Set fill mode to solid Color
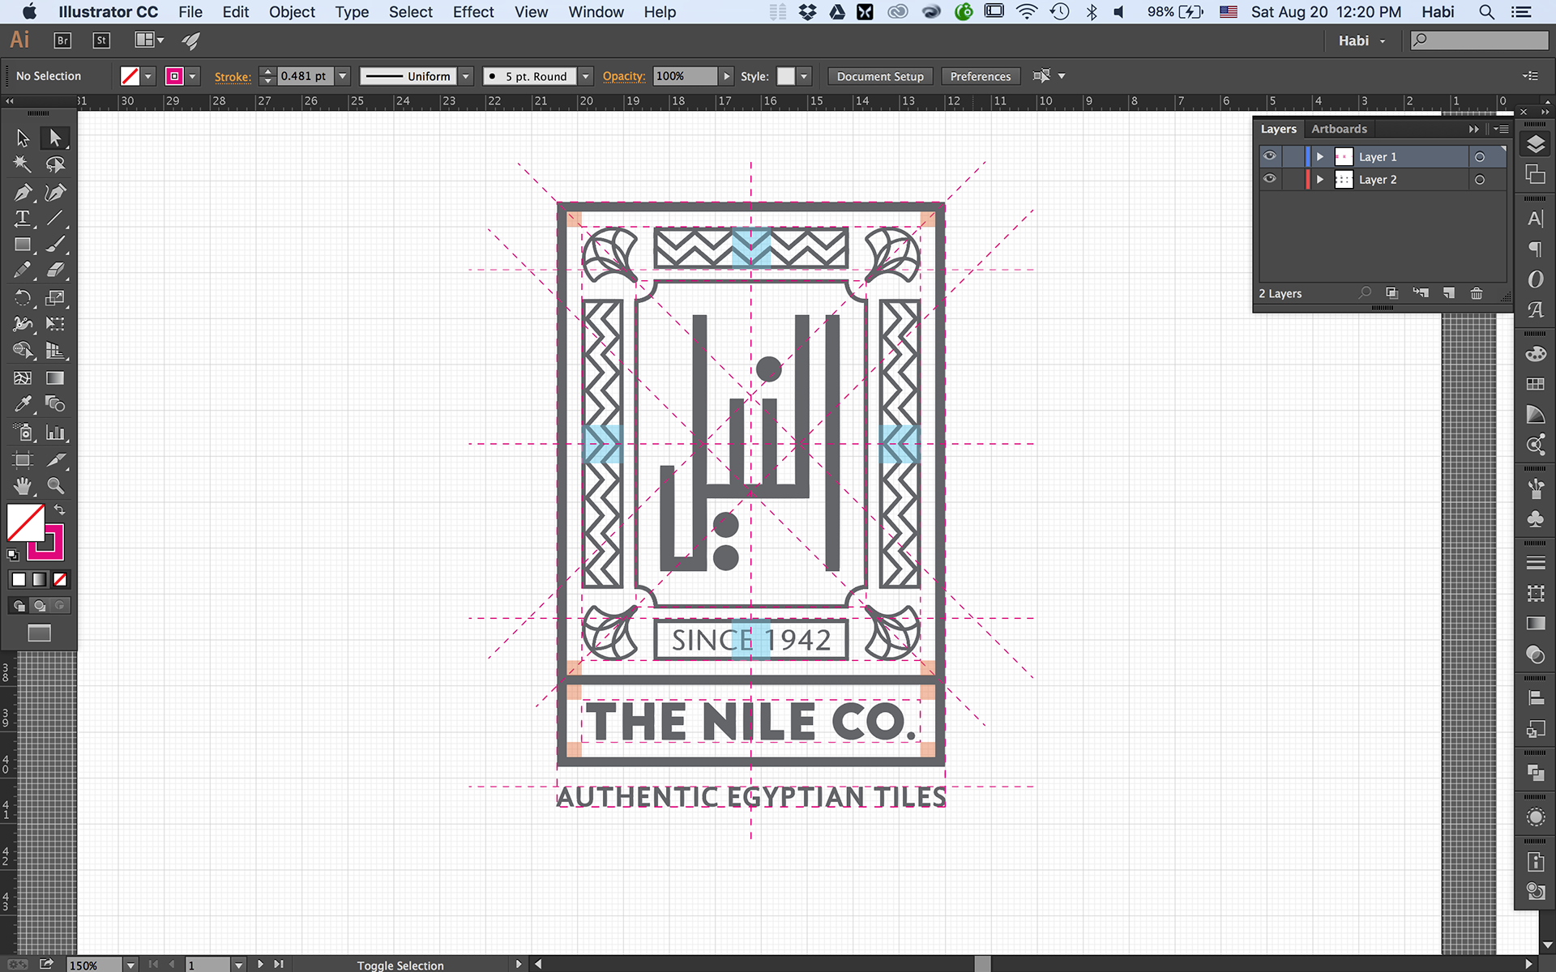The width and height of the screenshot is (1556, 972). 19,579
